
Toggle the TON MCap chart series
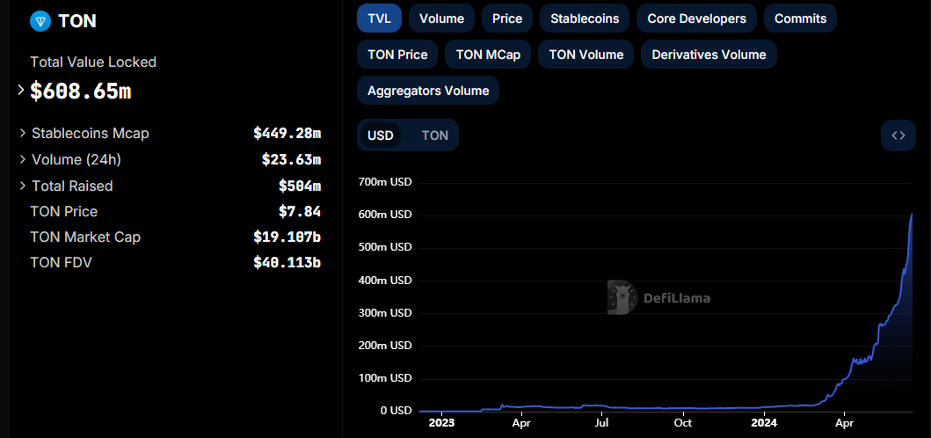(488, 55)
